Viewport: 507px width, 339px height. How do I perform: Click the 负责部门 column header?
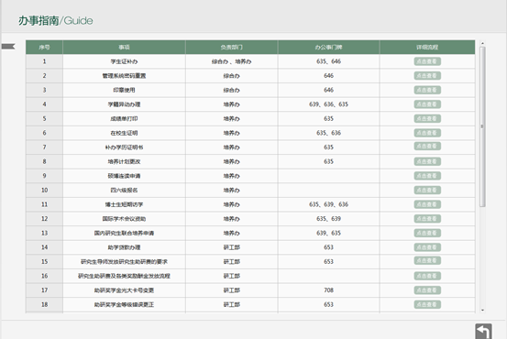pyautogui.click(x=232, y=47)
